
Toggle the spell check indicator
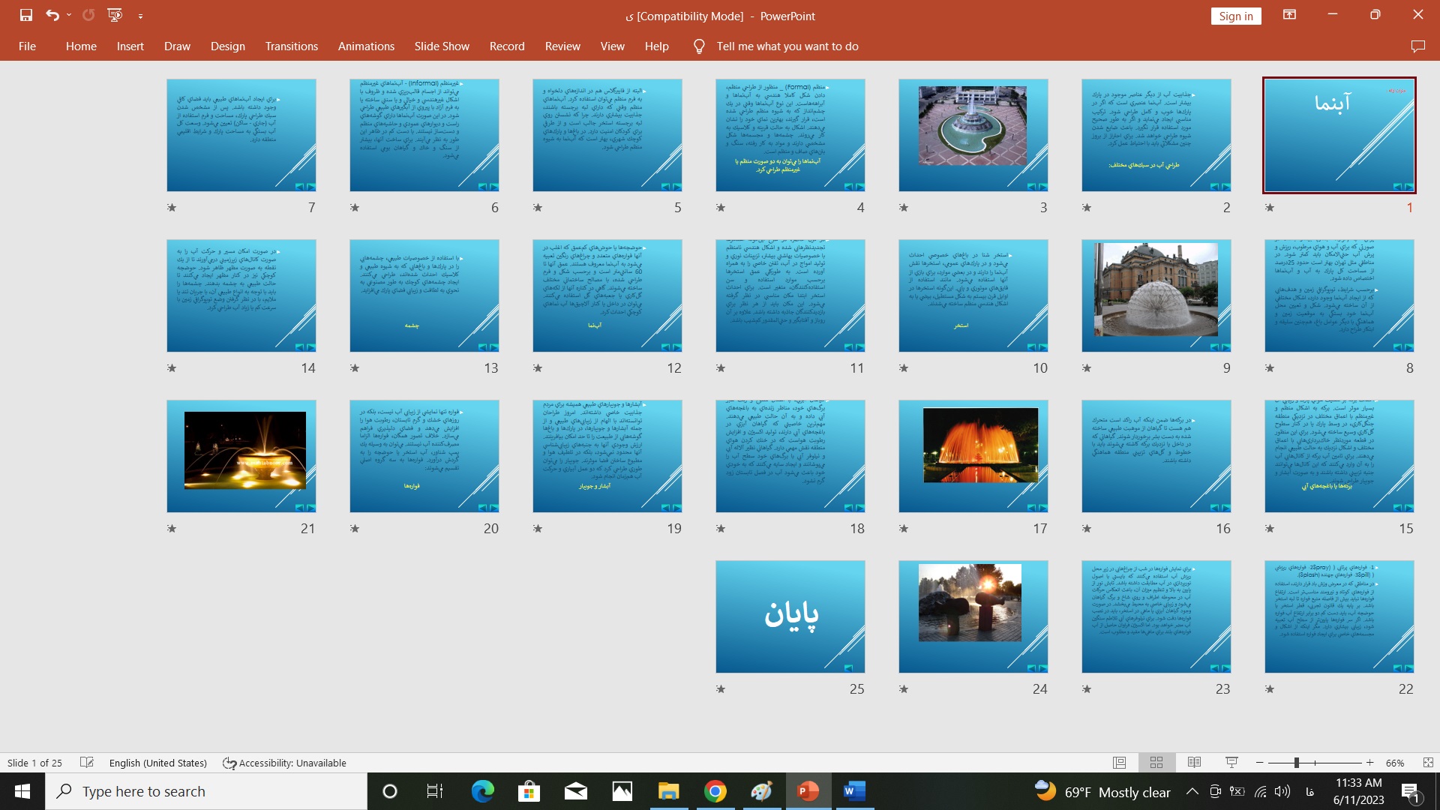click(x=88, y=763)
